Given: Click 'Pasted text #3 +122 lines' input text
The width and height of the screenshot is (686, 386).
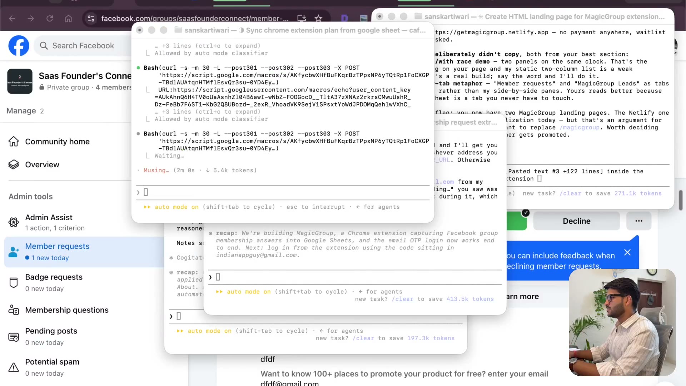Looking at the screenshot, I should (555, 172).
